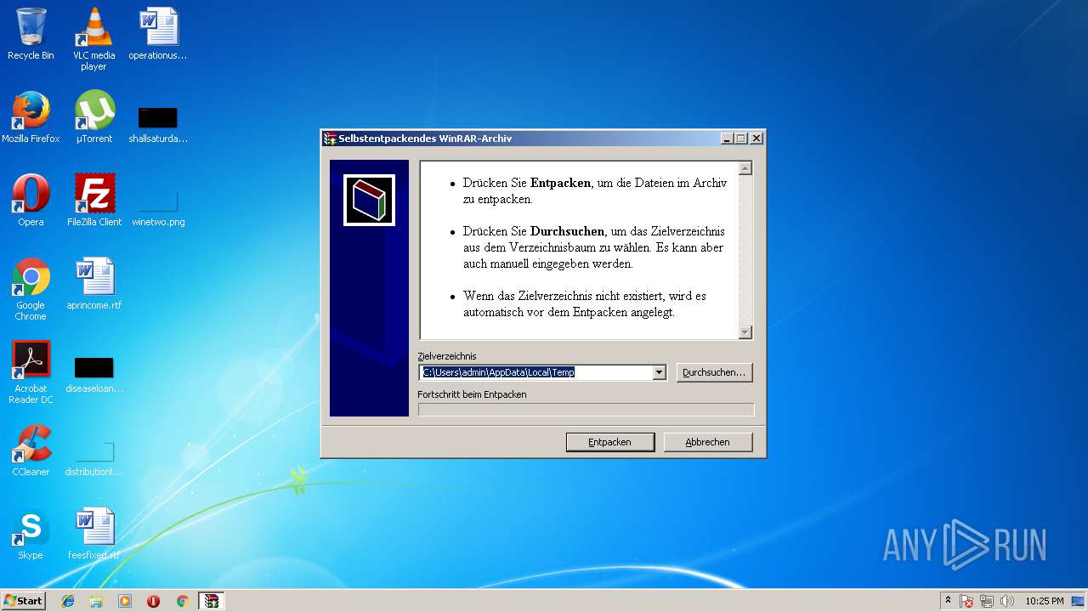The width and height of the screenshot is (1088, 612).
Task: Click the instruction text scroll down arrow
Action: click(x=745, y=332)
